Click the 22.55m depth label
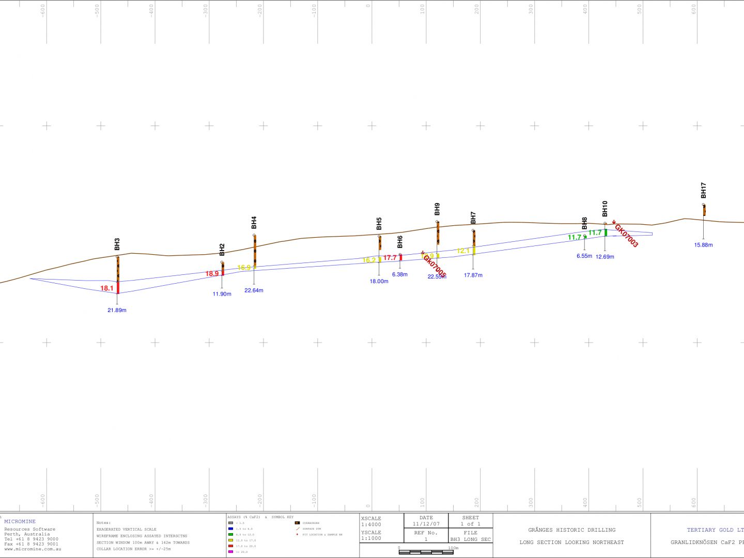The height and width of the screenshot is (558, 744). tap(437, 276)
